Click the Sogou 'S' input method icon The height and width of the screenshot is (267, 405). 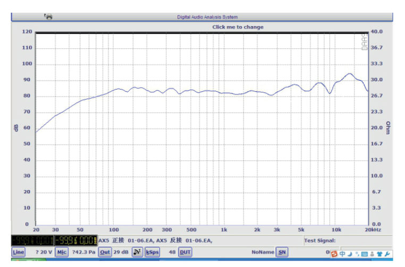coord(334,254)
